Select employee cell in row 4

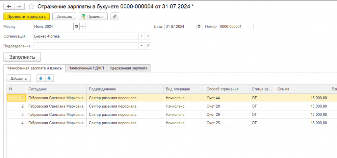(x=56, y=123)
